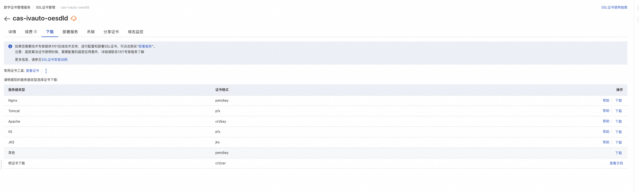
Task: Download the Apache crt/key certificate
Action: point(619,122)
